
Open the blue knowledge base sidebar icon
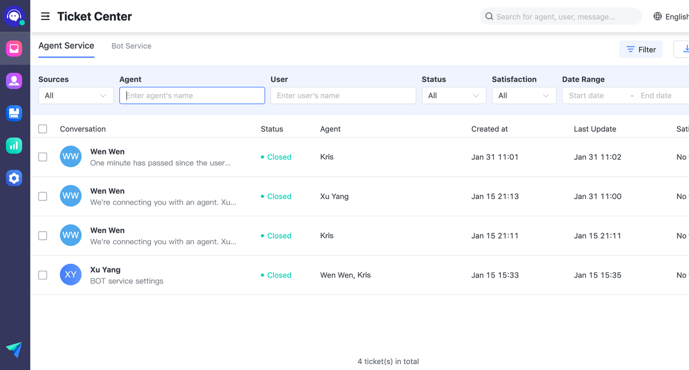point(14,113)
